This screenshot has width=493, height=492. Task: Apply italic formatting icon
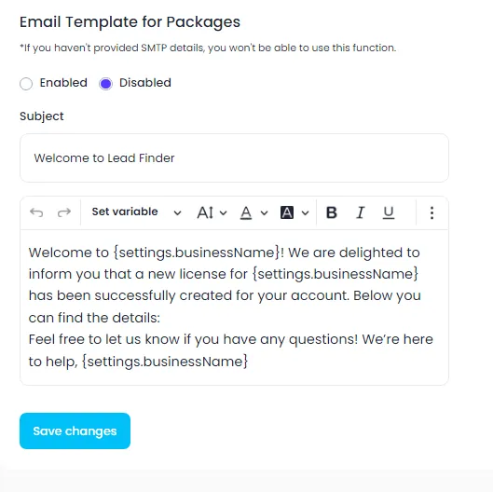click(361, 212)
